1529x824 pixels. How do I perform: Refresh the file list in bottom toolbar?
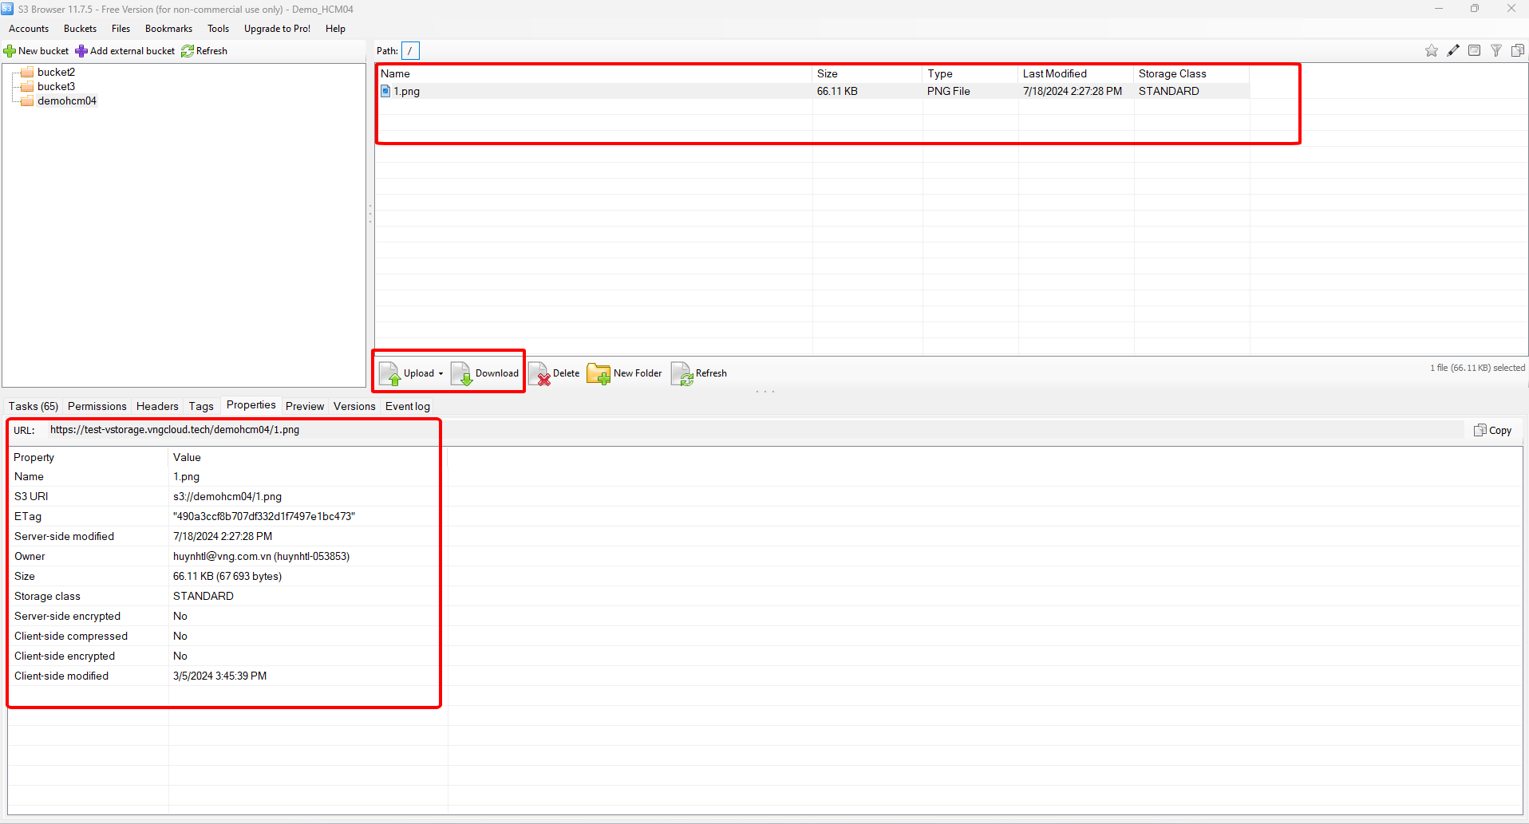(x=699, y=373)
